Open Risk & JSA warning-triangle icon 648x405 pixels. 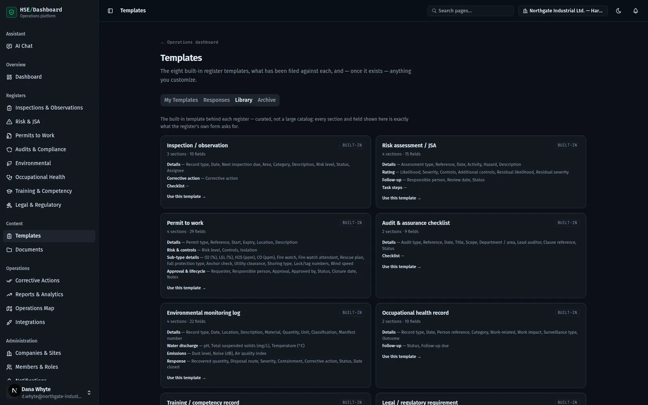(x=9, y=122)
